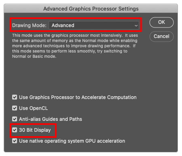This screenshot has height=156, width=182.
Task: Click the Advanced Graphics Processor Settings title bar
Action: click(x=91, y=8)
